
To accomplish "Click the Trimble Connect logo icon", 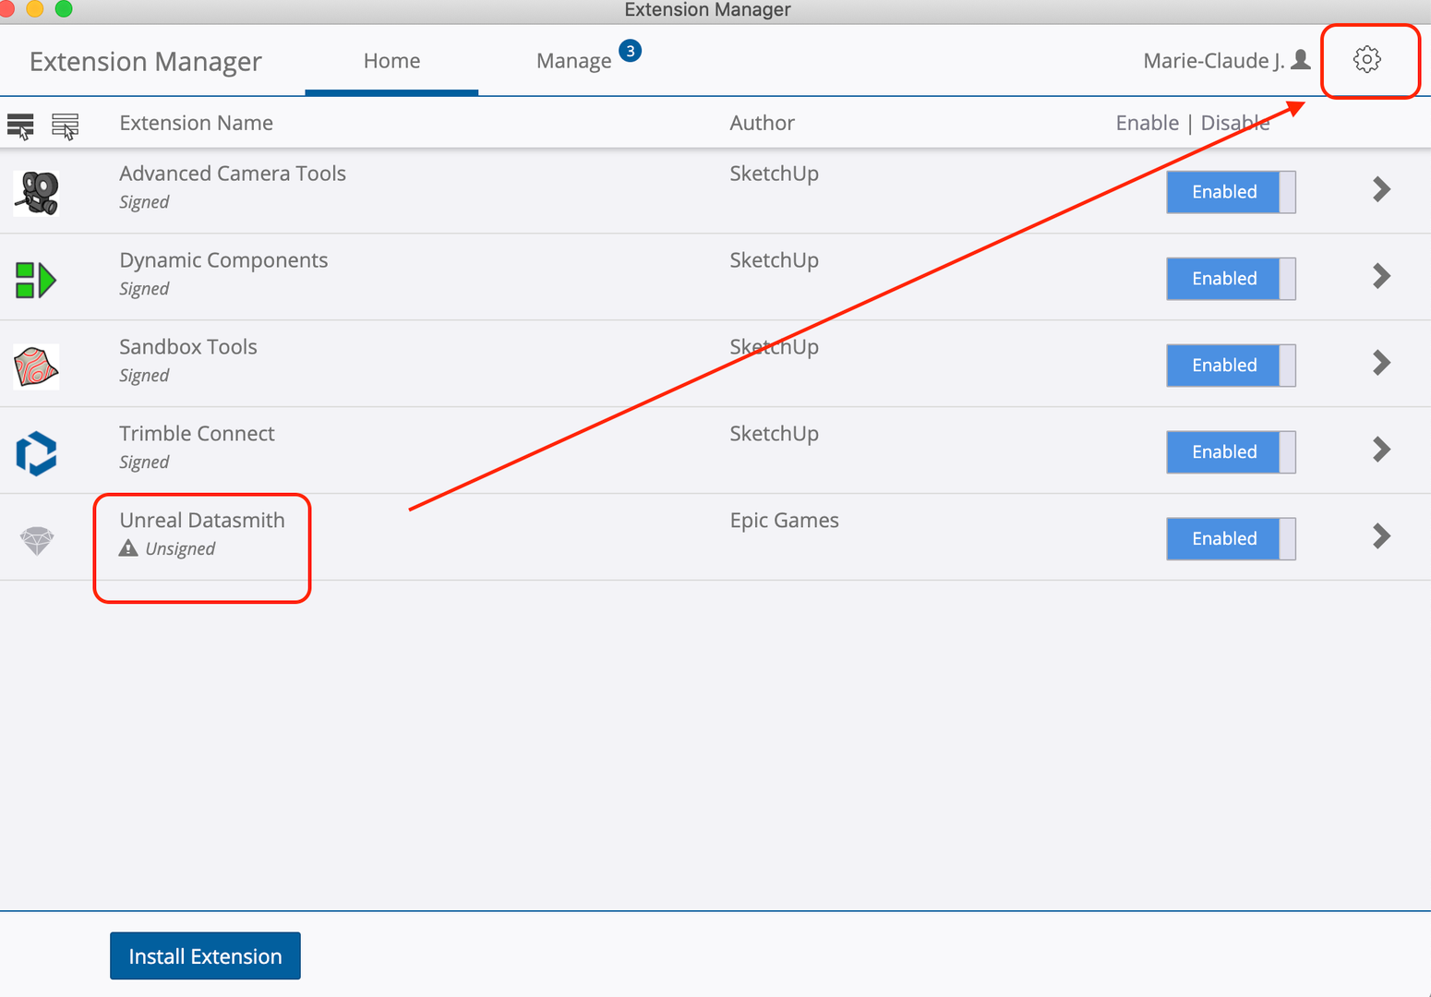I will [x=36, y=453].
